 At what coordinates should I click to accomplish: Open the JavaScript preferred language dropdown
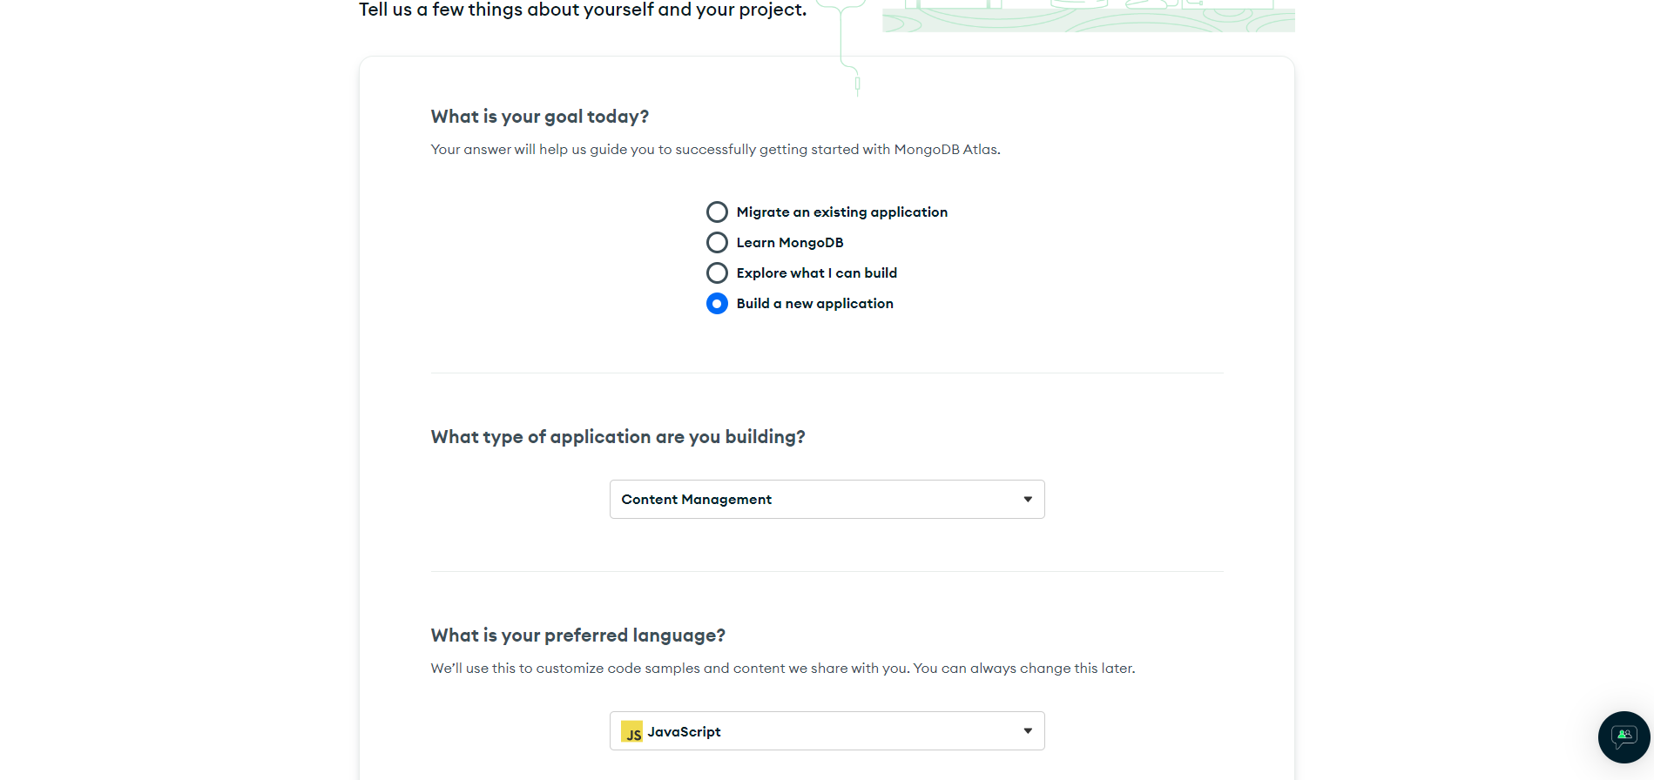tap(819, 732)
